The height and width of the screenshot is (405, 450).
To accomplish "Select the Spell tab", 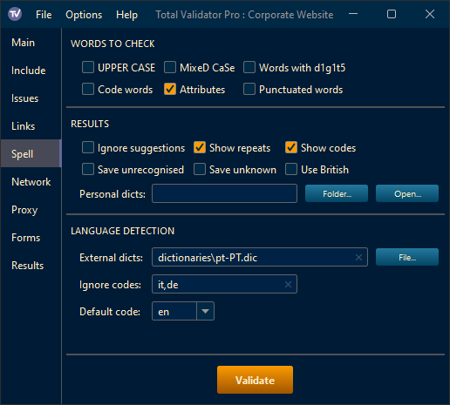I will coord(31,153).
